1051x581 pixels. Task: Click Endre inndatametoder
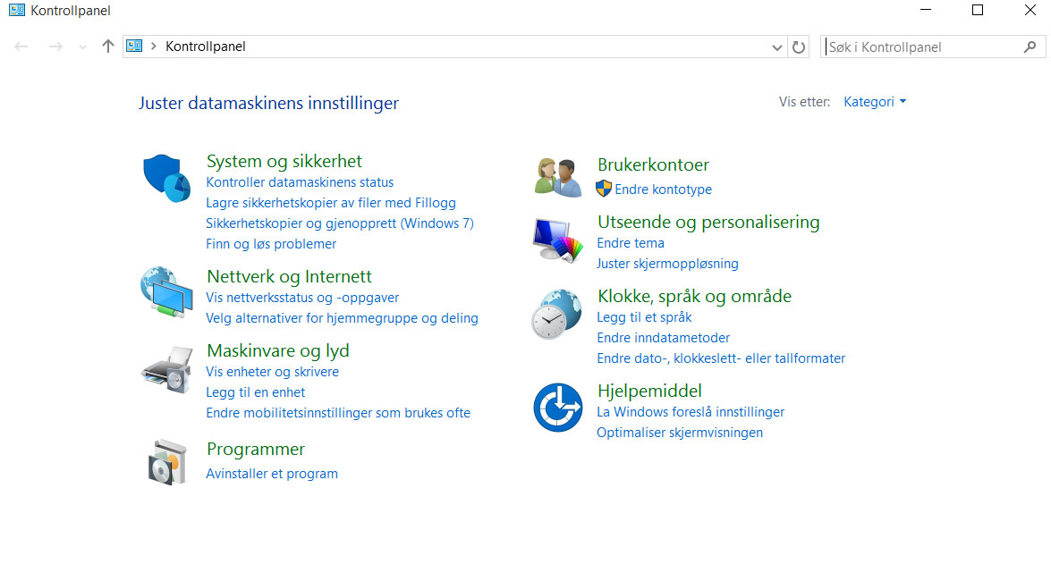tap(663, 338)
